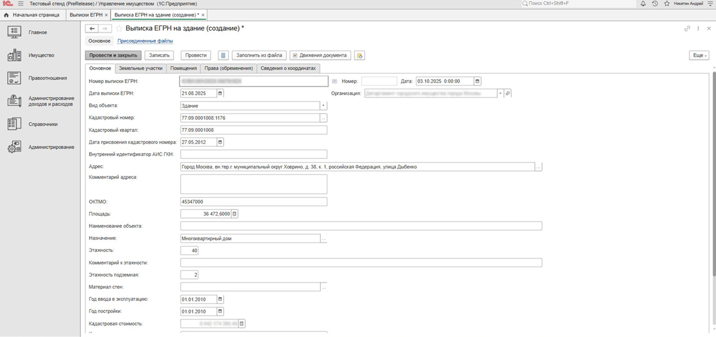Get link to document icon
Image resolution: width=716 pixels, height=337 pixels.
tap(687, 28)
